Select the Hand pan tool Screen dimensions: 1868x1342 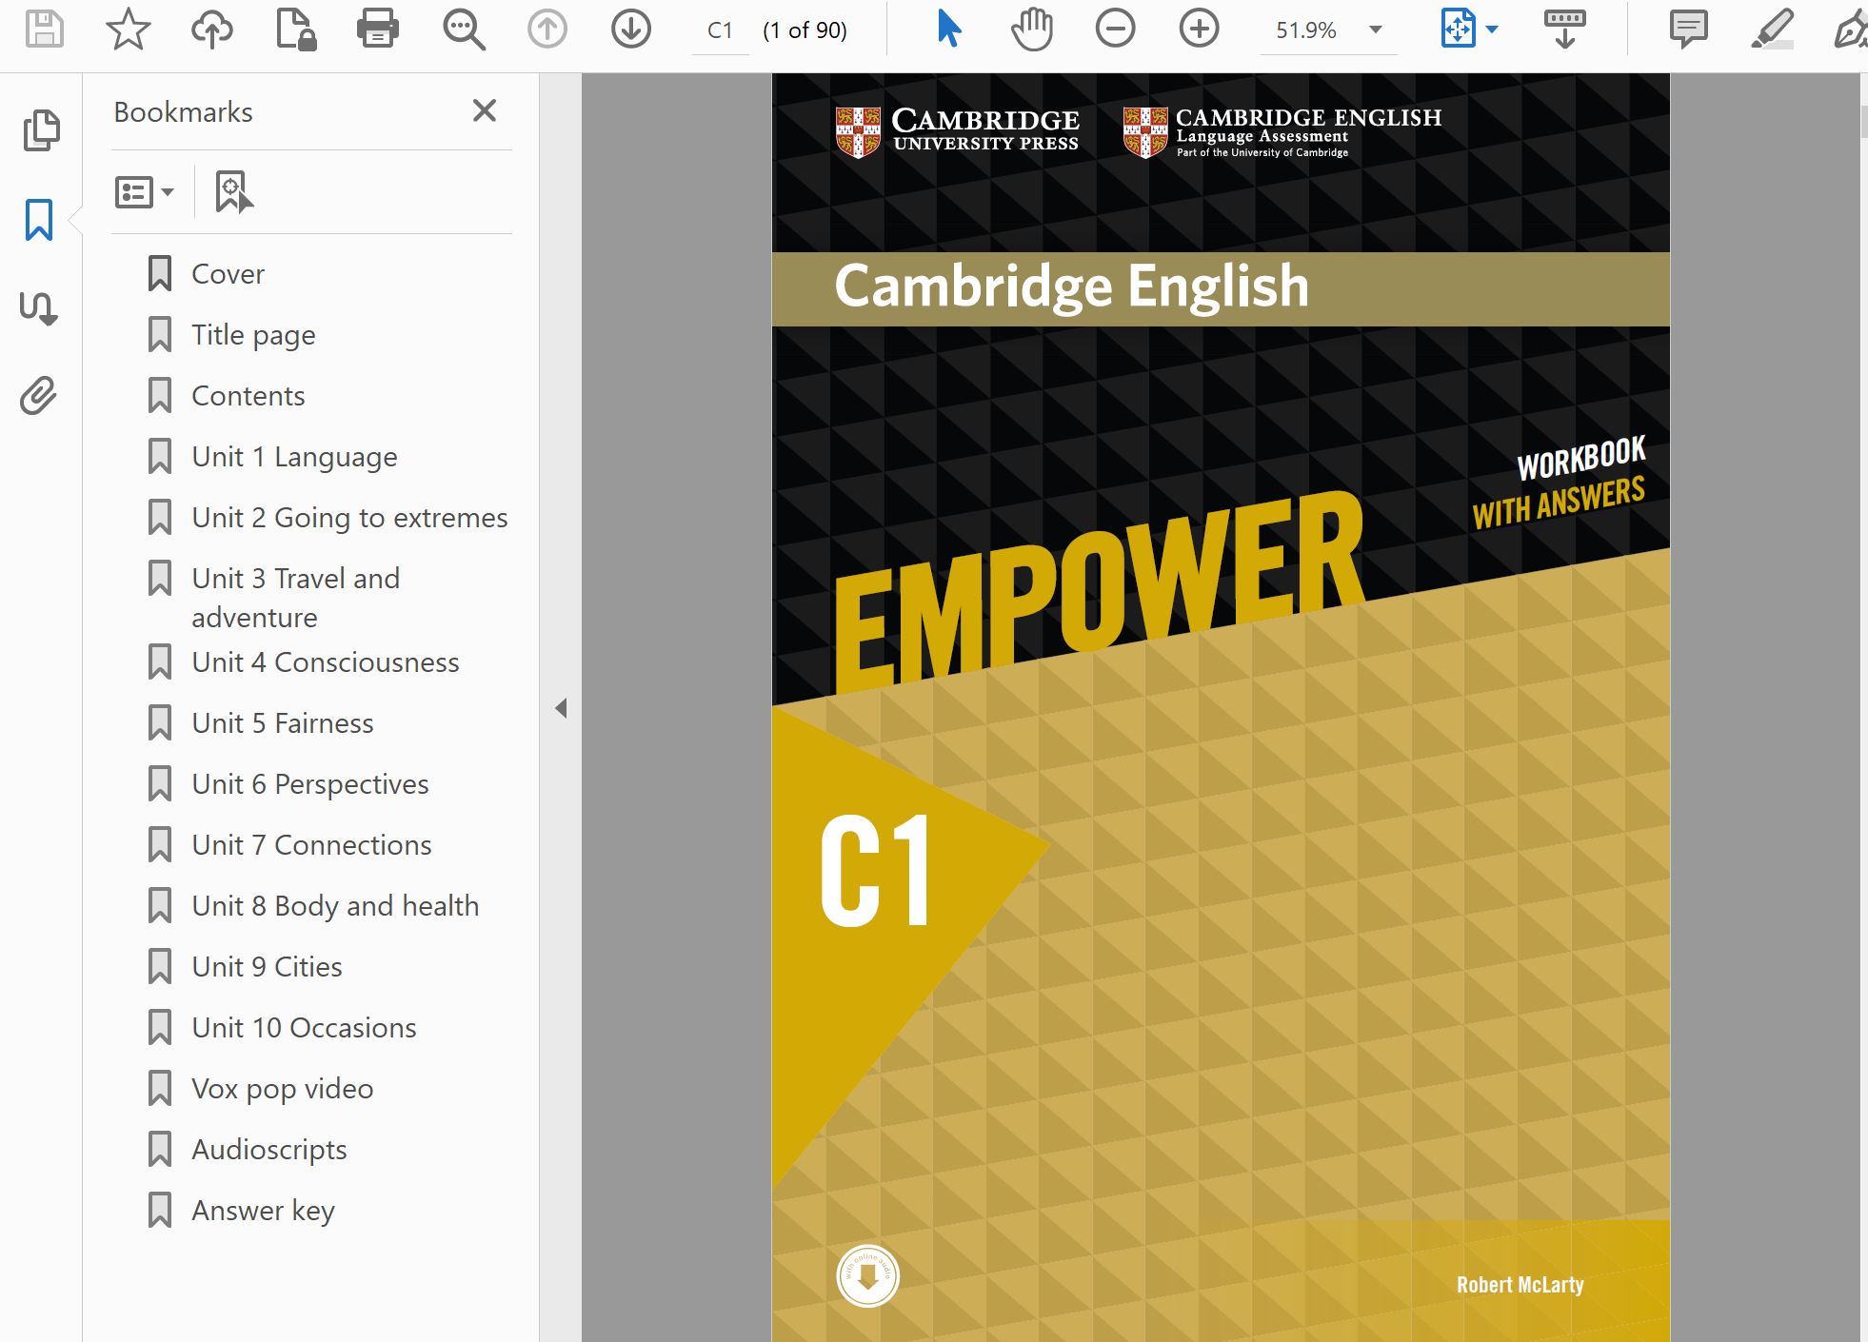(x=1031, y=29)
